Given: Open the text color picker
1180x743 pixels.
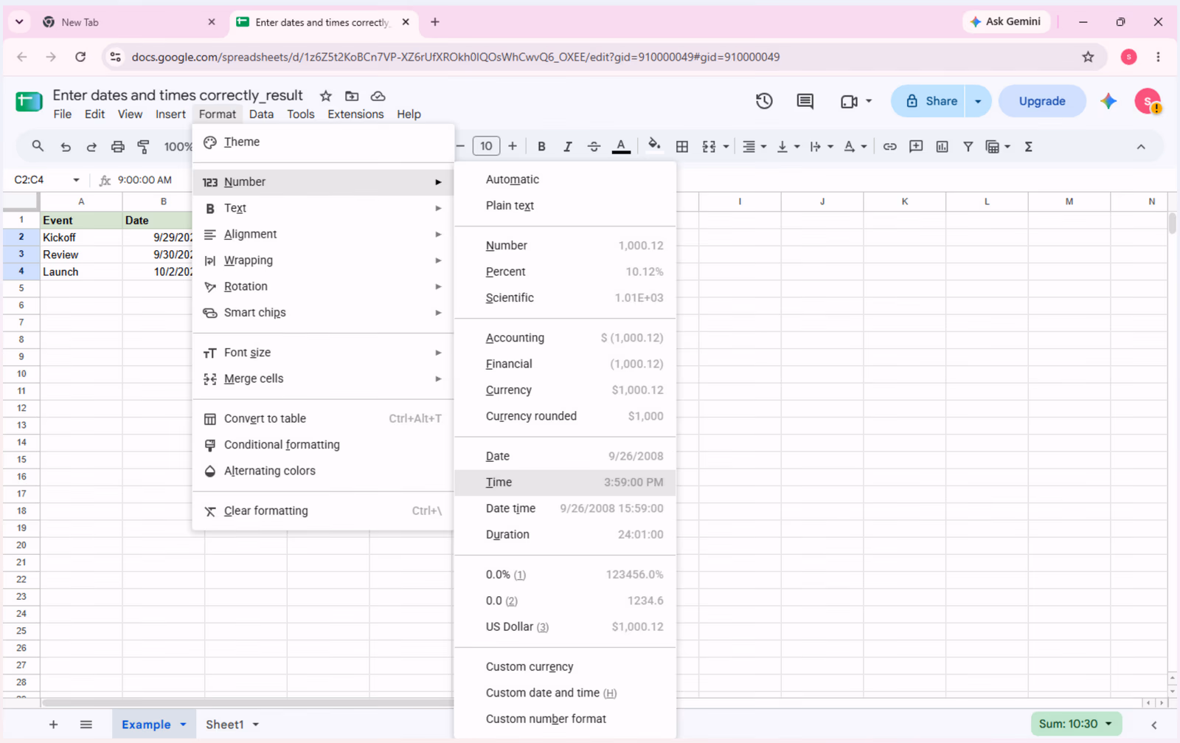Looking at the screenshot, I should [x=621, y=147].
